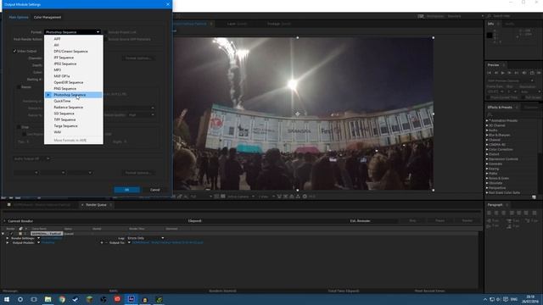The width and height of the screenshot is (543, 305).
Task: Expand Blur & Sharpen effects category
Action: pyautogui.click(x=487, y=136)
